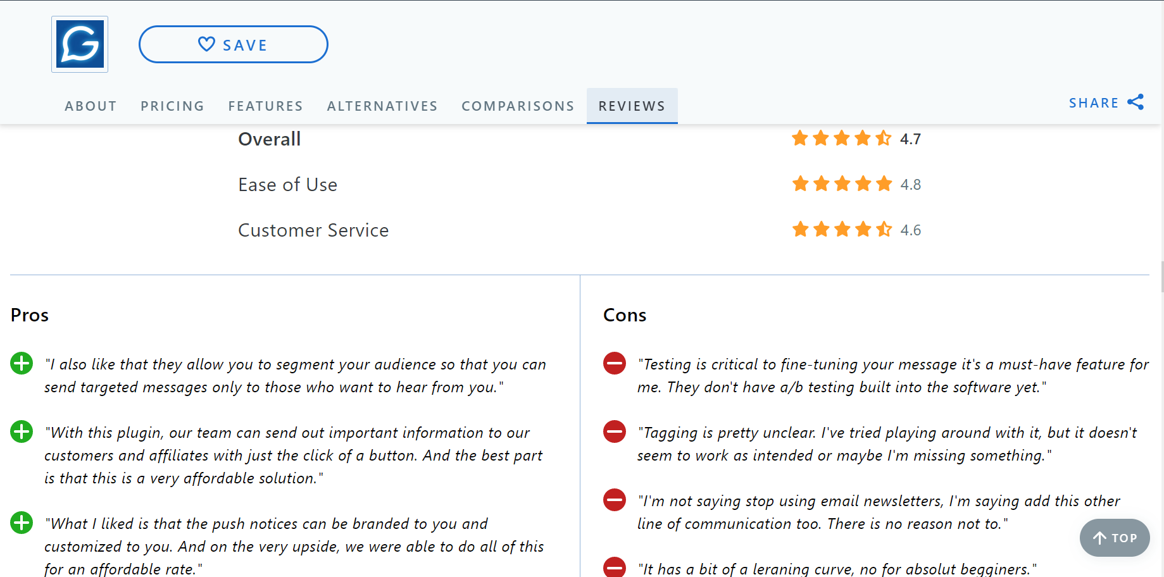The image size is (1164, 577).
Task: Go to the Alternatives tab
Action: 382,106
